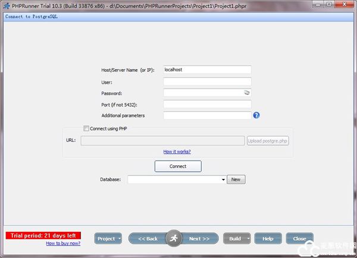Click the Project button
Viewport: 357px width, 258px height.
pyautogui.click(x=106, y=238)
